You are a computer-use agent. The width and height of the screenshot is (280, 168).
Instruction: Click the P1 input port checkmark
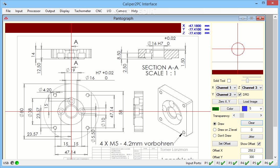211,163
